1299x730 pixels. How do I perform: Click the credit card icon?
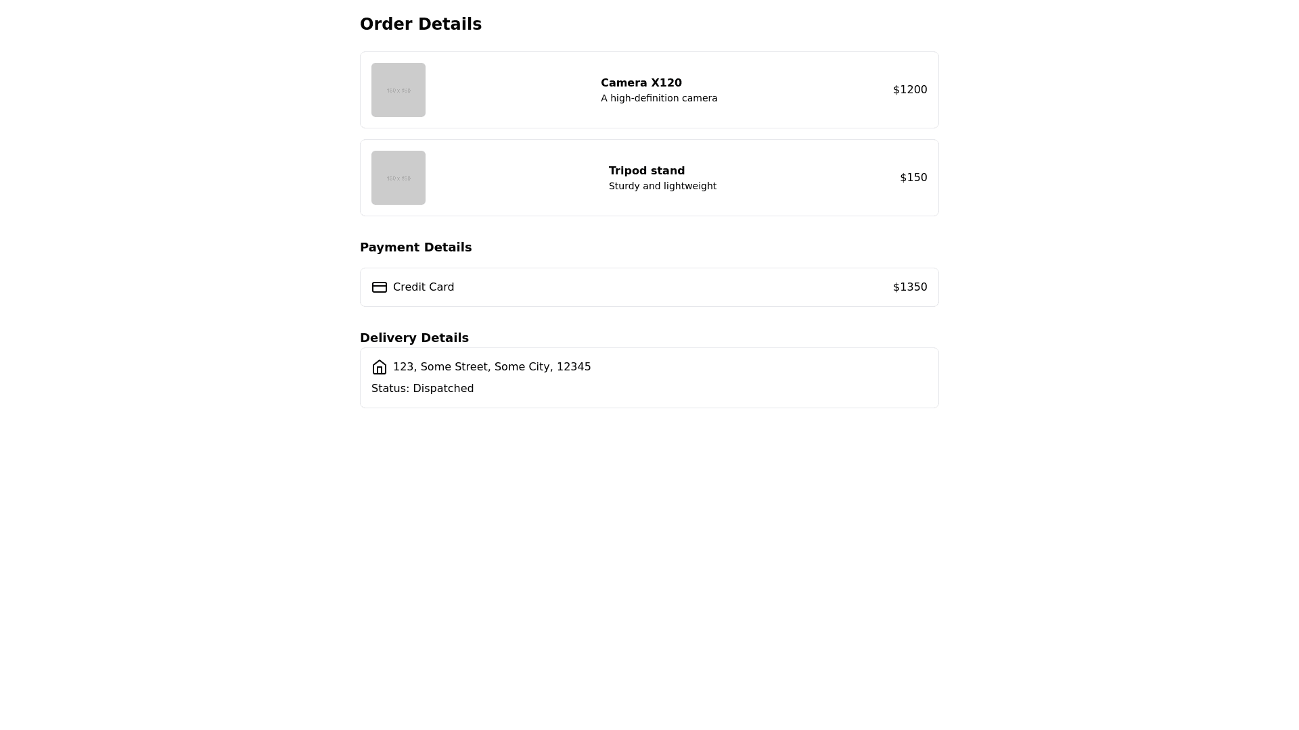click(379, 287)
